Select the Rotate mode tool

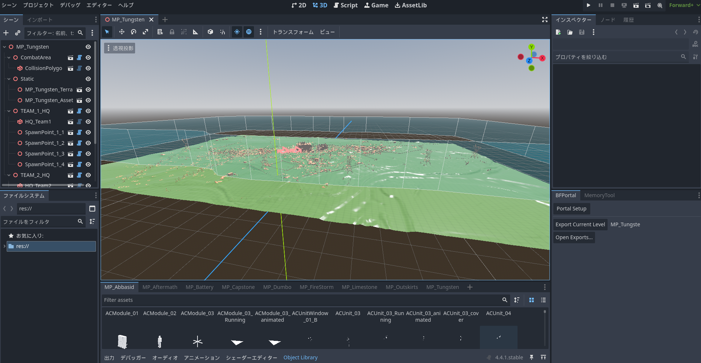point(134,32)
